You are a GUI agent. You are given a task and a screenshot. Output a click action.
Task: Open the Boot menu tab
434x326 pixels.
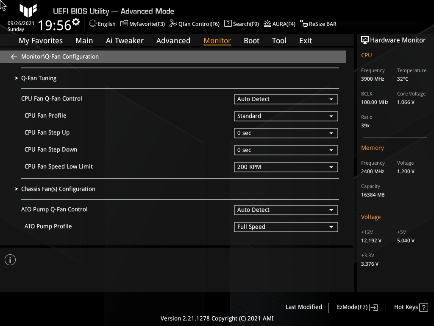pyautogui.click(x=251, y=40)
